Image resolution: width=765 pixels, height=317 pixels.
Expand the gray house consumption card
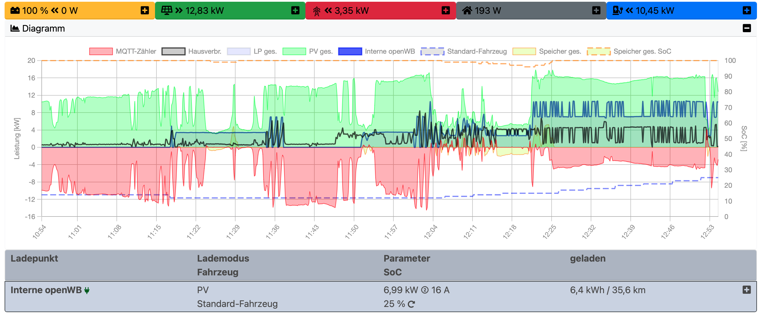pyautogui.click(x=596, y=10)
